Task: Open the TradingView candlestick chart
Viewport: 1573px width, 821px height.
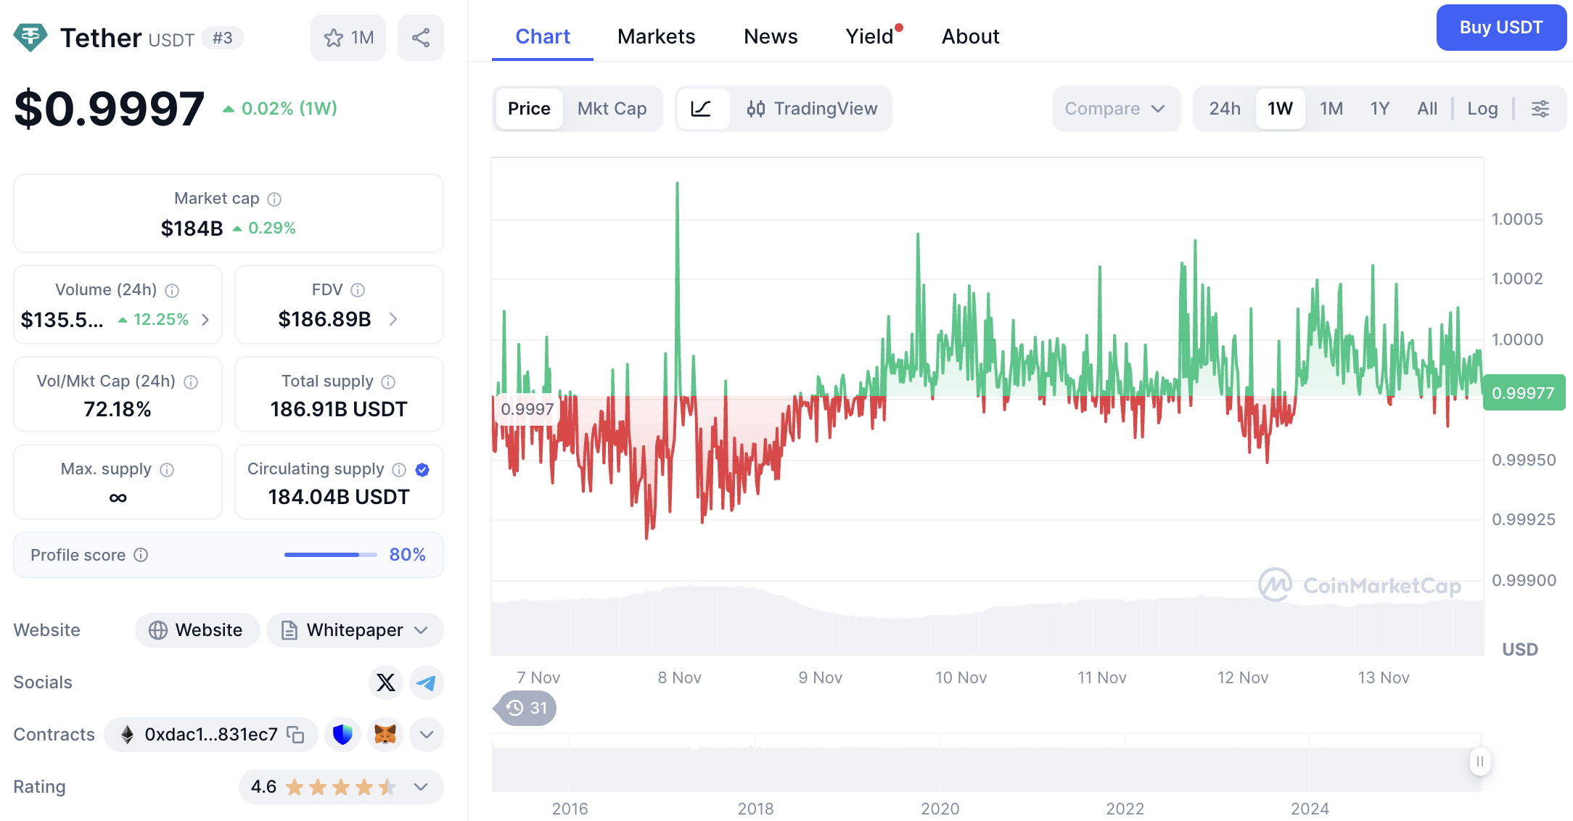Action: click(x=812, y=109)
